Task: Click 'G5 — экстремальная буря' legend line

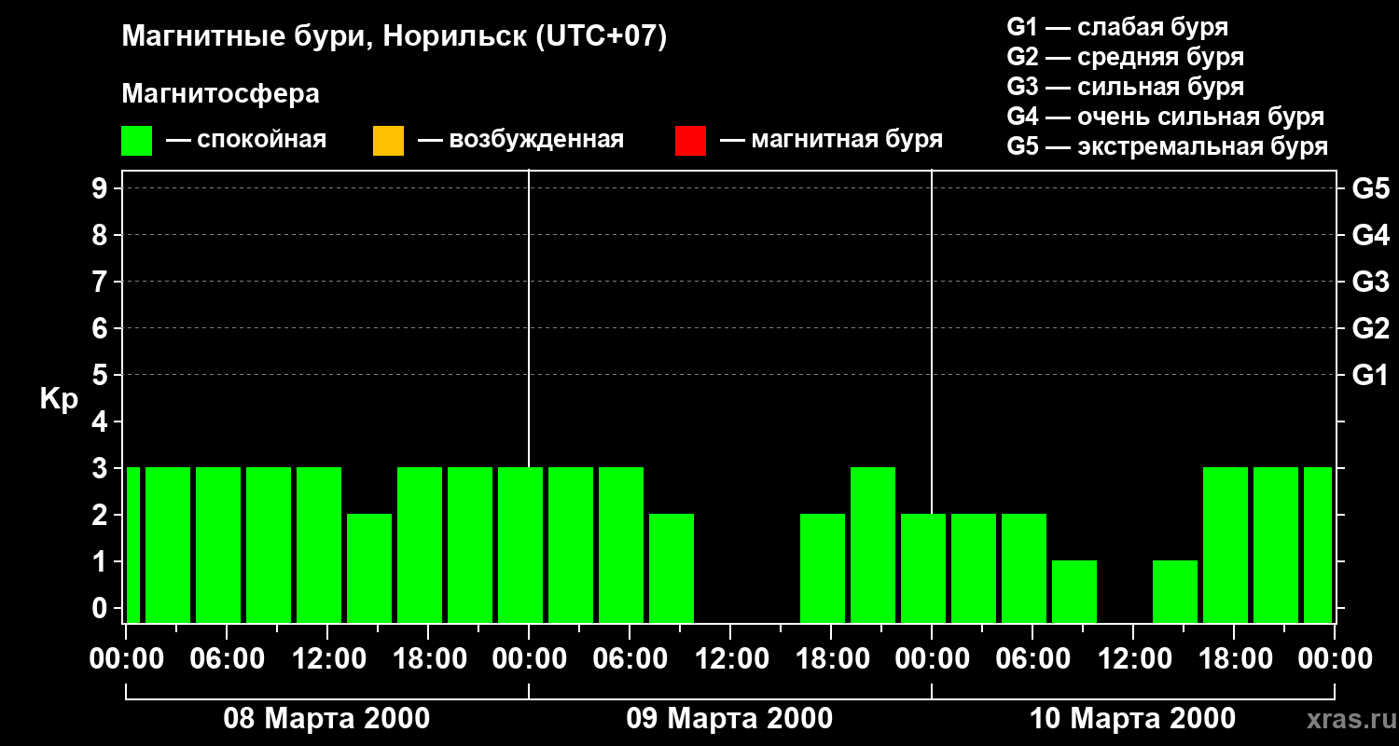Action: coord(1167,146)
